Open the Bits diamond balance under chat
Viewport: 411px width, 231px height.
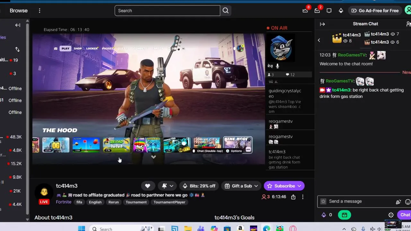click(x=327, y=215)
